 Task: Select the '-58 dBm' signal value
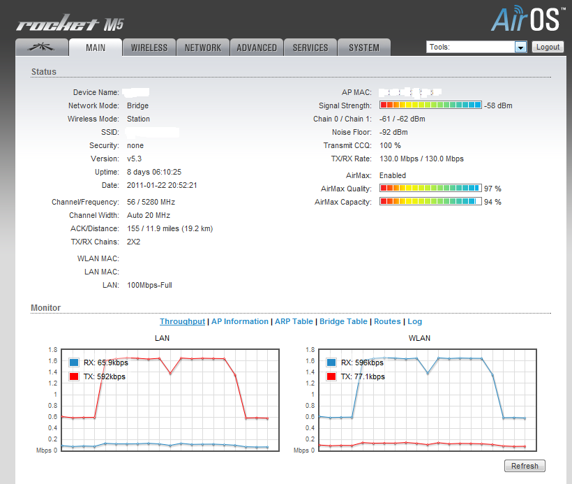pos(498,105)
